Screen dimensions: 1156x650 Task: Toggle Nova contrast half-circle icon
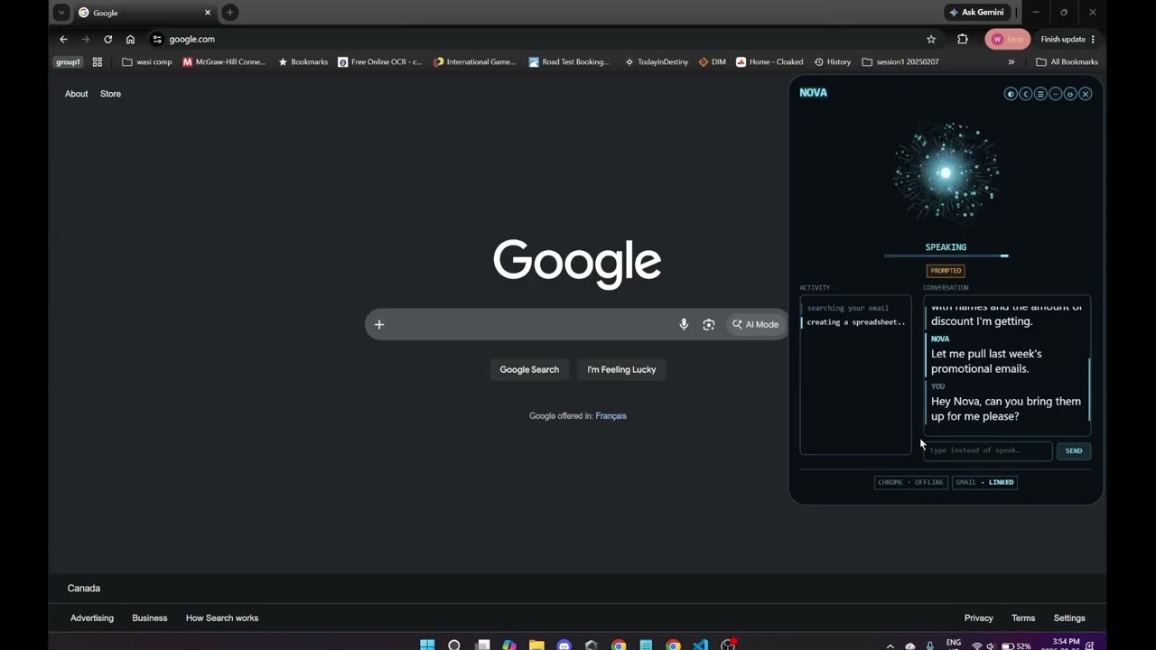click(x=1011, y=94)
